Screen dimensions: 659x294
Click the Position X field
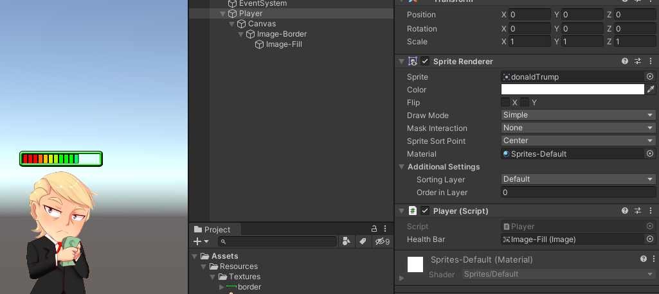coord(530,15)
